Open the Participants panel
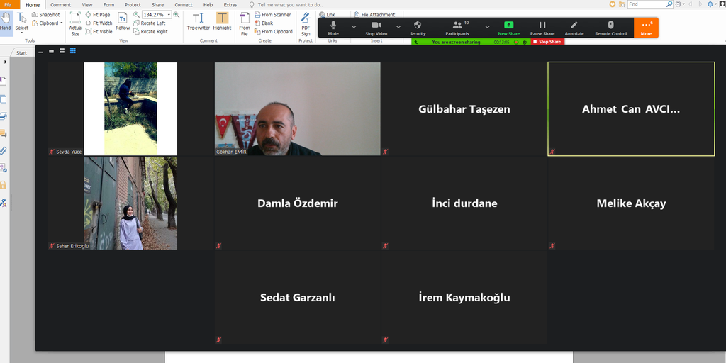This screenshot has width=726, height=363. tap(457, 27)
